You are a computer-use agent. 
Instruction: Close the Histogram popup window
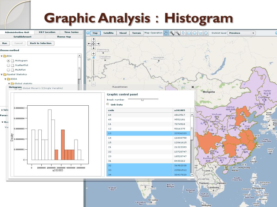click(193, 87)
